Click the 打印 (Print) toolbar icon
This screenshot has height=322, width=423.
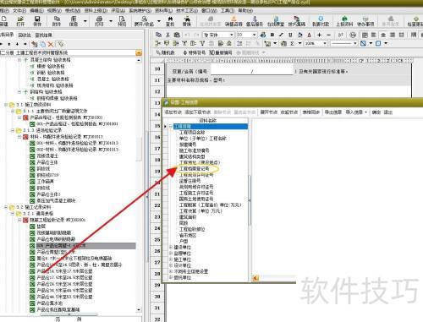[99, 21]
